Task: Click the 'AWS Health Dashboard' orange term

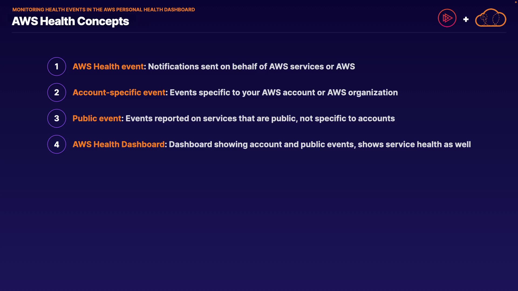Action: 118,144
